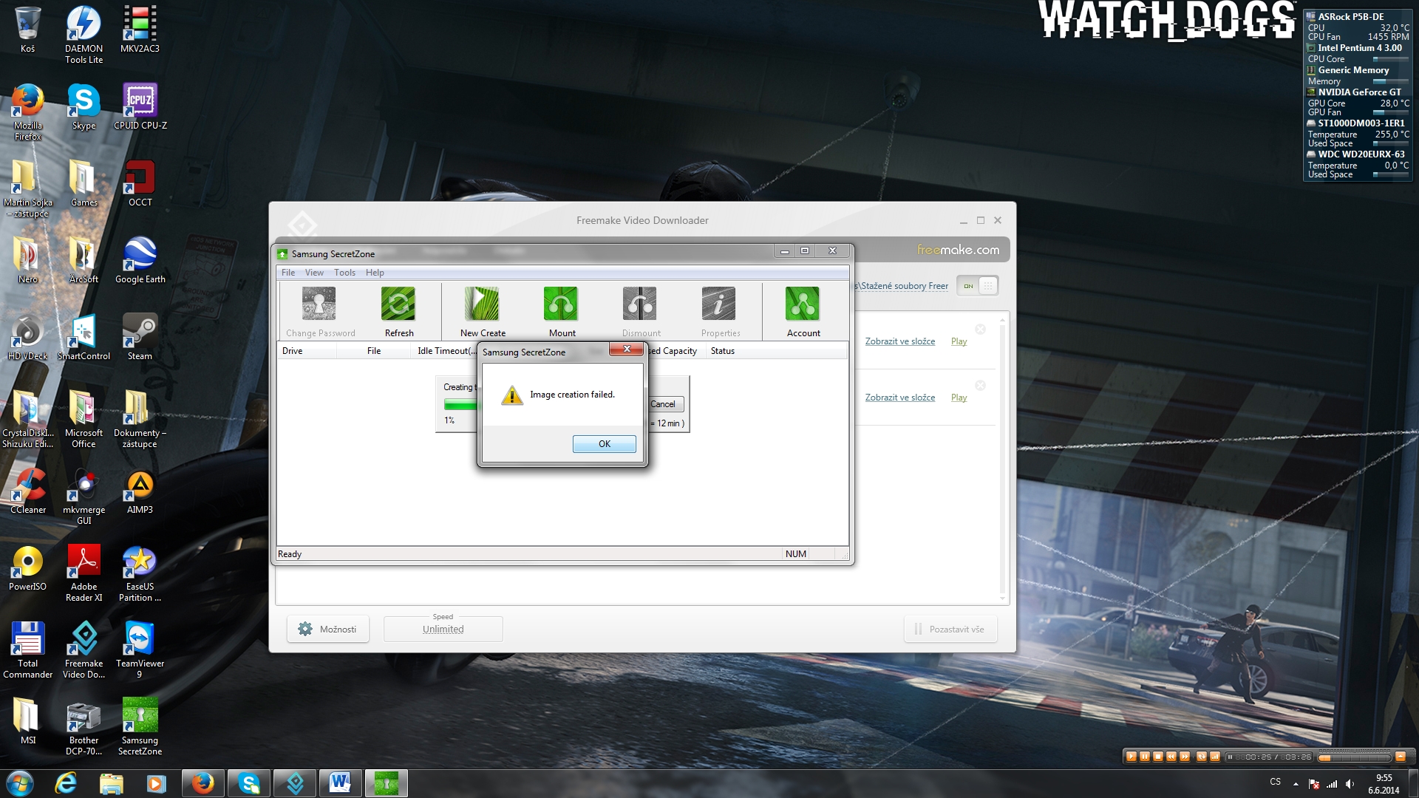Toggle repeat in the AIMP mini player
Image resolution: width=1419 pixels, height=798 pixels.
tap(1201, 757)
